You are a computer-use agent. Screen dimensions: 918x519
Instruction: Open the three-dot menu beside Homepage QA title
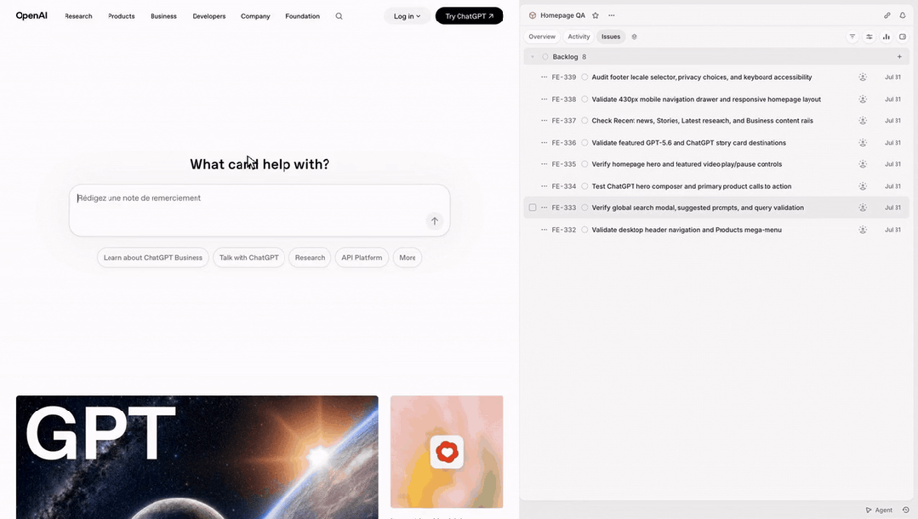coord(611,15)
